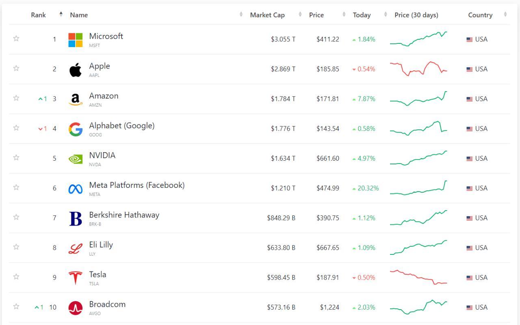Click the USA flag in Amazon row
The width and height of the screenshot is (520, 325).
[470, 99]
